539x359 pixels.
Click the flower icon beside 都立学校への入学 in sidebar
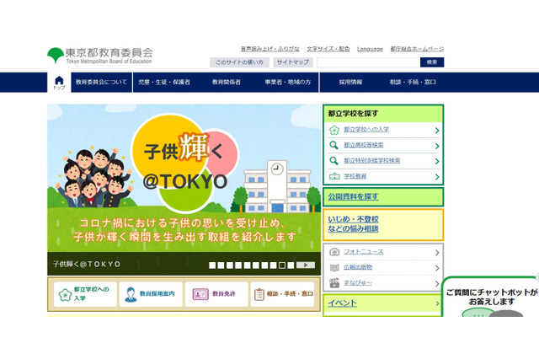pyautogui.click(x=334, y=130)
